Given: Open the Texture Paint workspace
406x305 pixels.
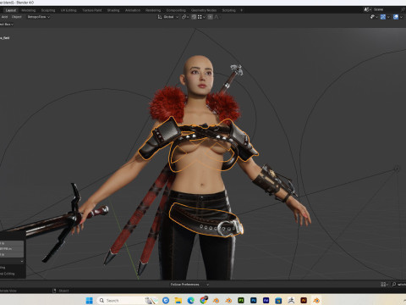Looking at the screenshot, I should [92, 10].
